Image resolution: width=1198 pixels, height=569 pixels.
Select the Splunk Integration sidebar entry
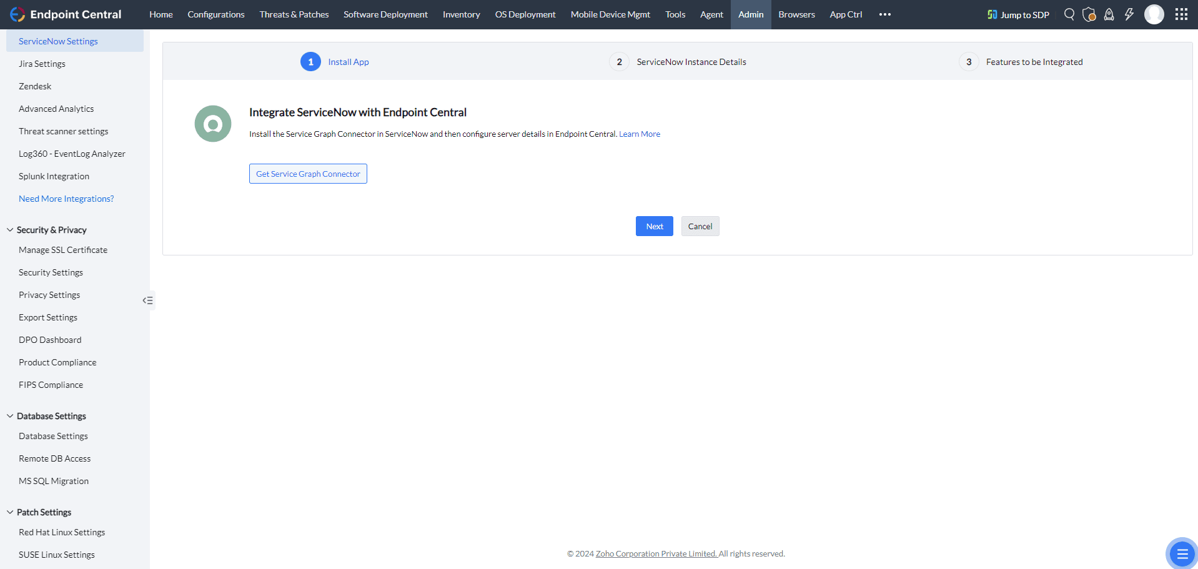(54, 176)
